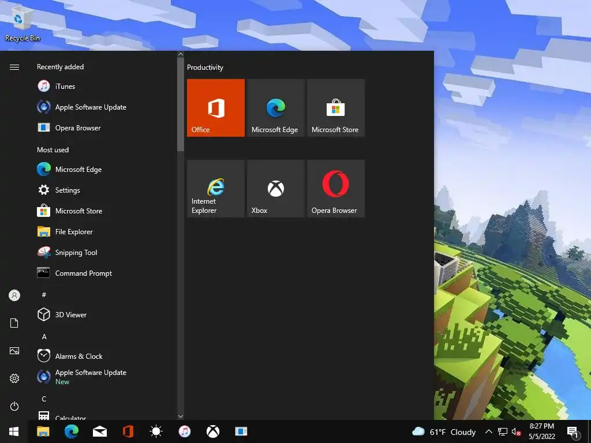Click app list scroll up arrow
This screenshot has width=591, height=443.
181,54
